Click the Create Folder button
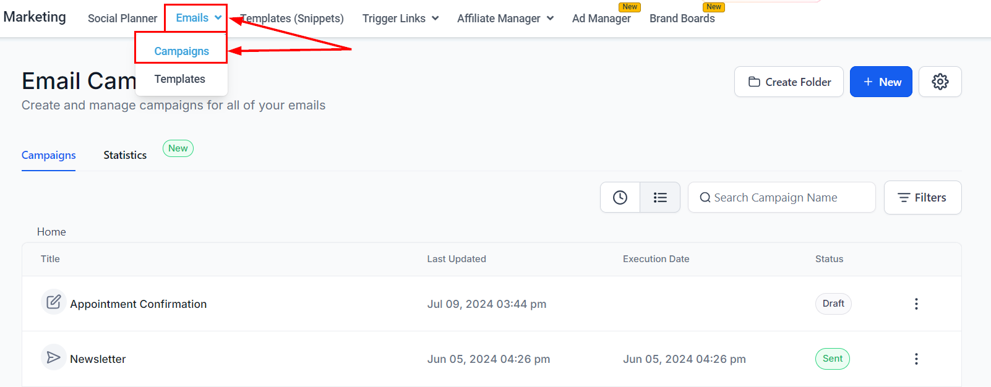 [789, 82]
